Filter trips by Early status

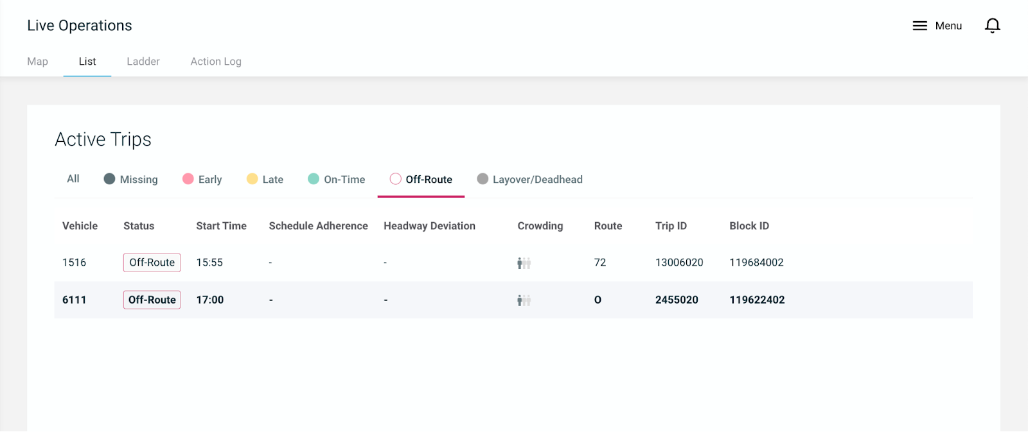click(202, 180)
